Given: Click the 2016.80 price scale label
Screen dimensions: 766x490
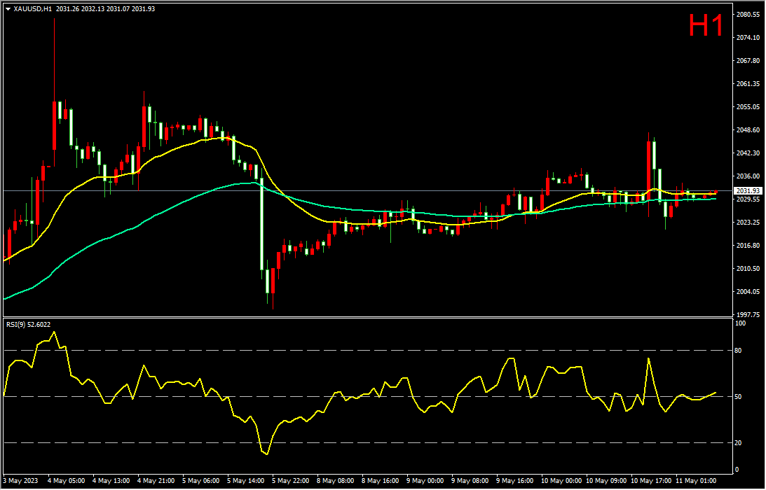Looking at the screenshot, I should (x=748, y=245).
